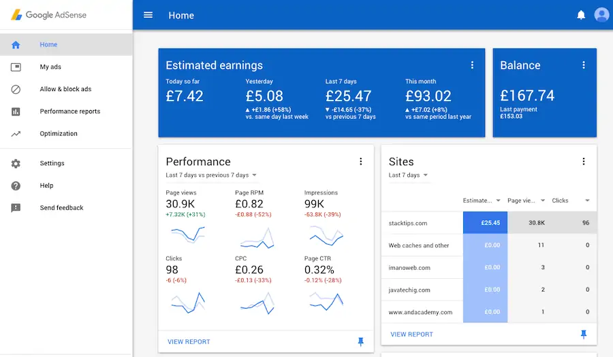613x357 pixels.
Task: Open the notifications bell
Action: (581, 15)
